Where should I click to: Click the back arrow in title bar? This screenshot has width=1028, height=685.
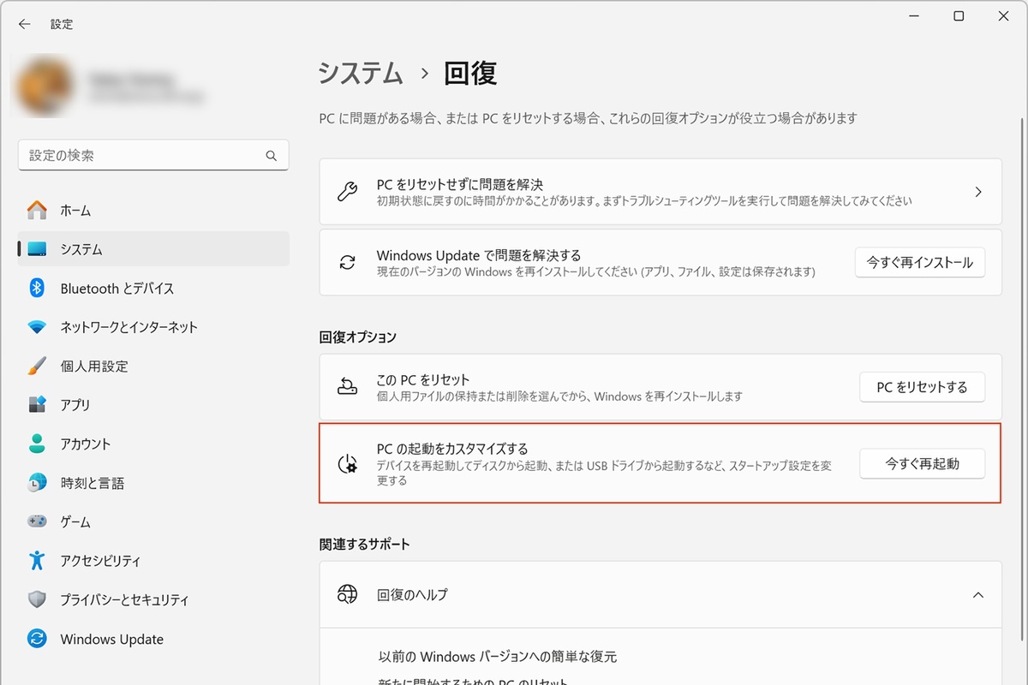pyautogui.click(x=24, y=24)
